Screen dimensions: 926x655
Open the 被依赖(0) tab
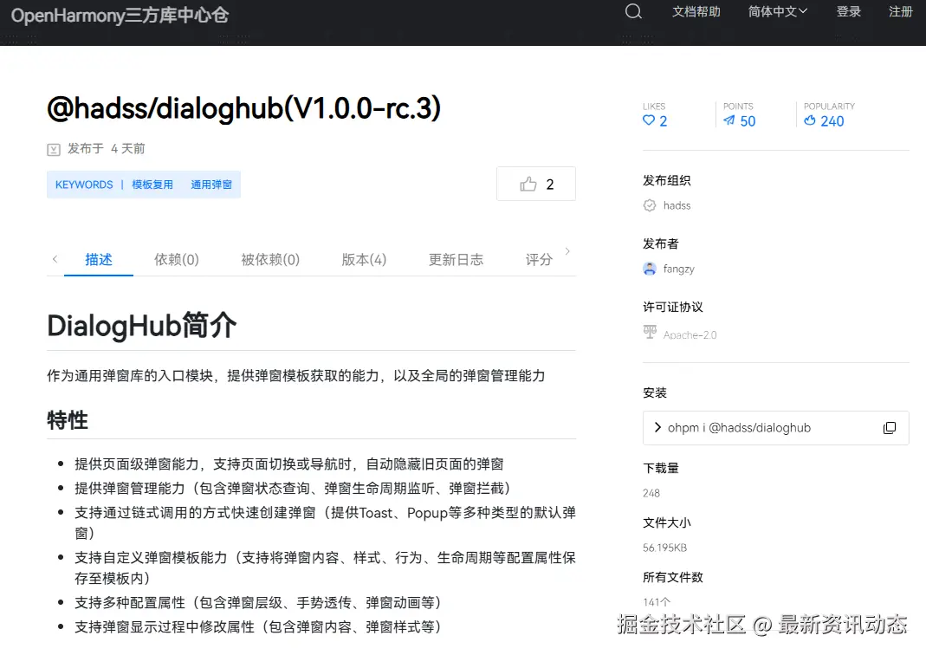(x=270, y=259)
